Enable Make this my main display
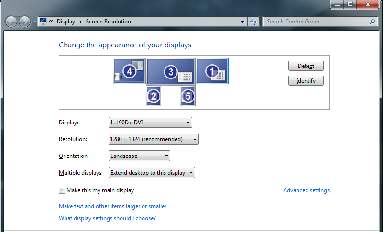385x234 pixels. tap(62, 190)
